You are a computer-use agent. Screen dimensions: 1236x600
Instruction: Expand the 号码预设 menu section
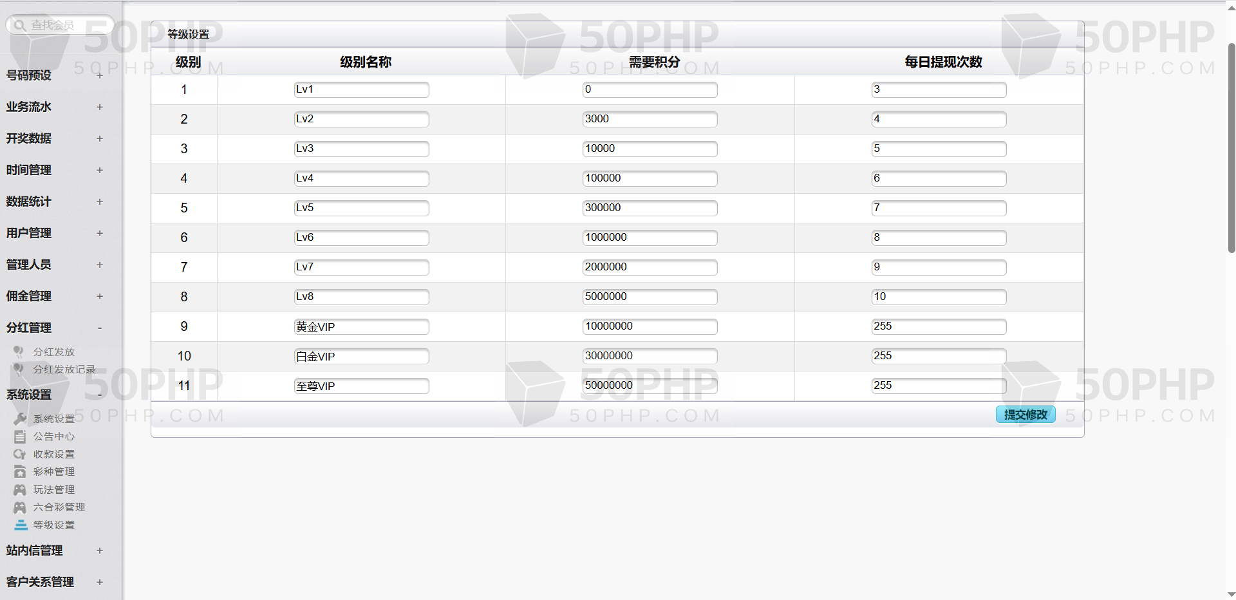pos(100,75)
